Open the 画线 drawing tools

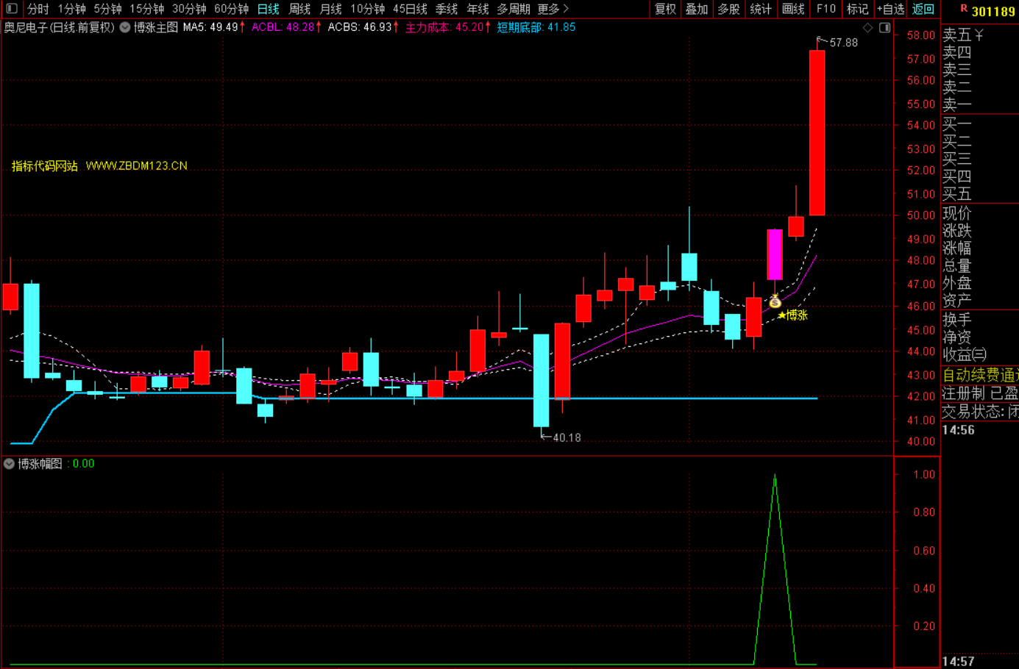pyautogui.click(x=793, y=9)
